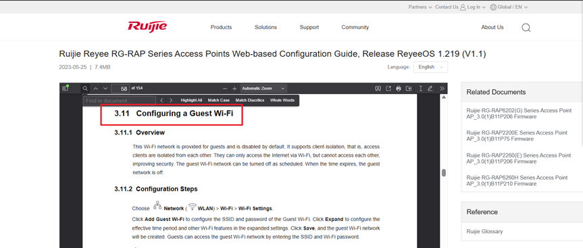Open the Support menu

click(x=309, y=27)
